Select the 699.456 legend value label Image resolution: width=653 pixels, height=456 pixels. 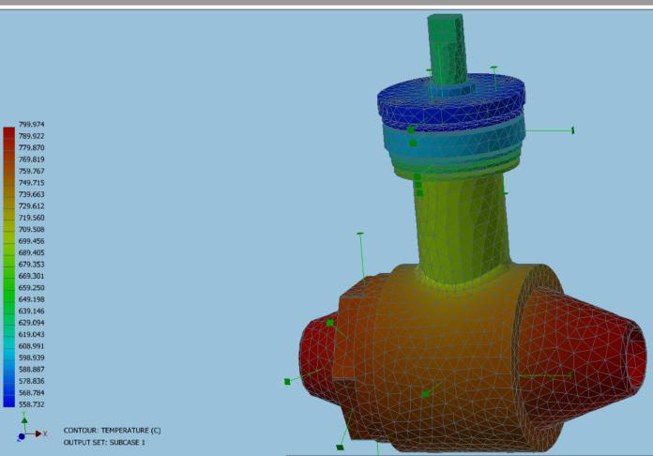(x=31, y=241)
